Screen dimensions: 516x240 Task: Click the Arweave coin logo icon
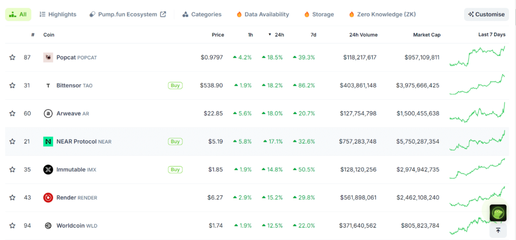pos(48,114)
